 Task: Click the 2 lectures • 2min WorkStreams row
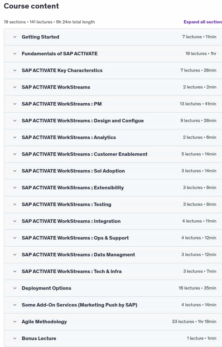click(x=113, y=87)
